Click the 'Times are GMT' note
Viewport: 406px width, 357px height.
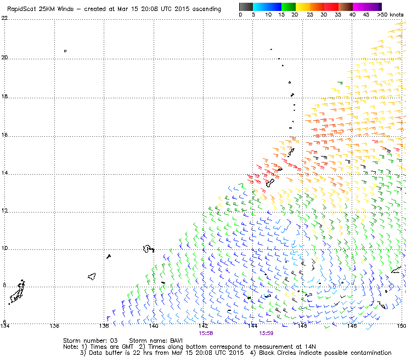click(x=112, y=347)
